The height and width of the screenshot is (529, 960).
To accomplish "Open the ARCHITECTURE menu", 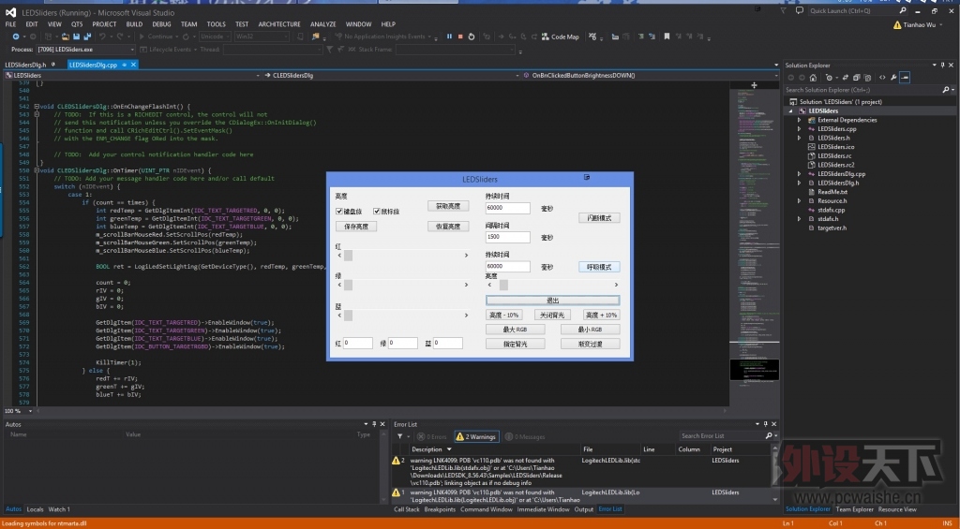I will (278, 24).
